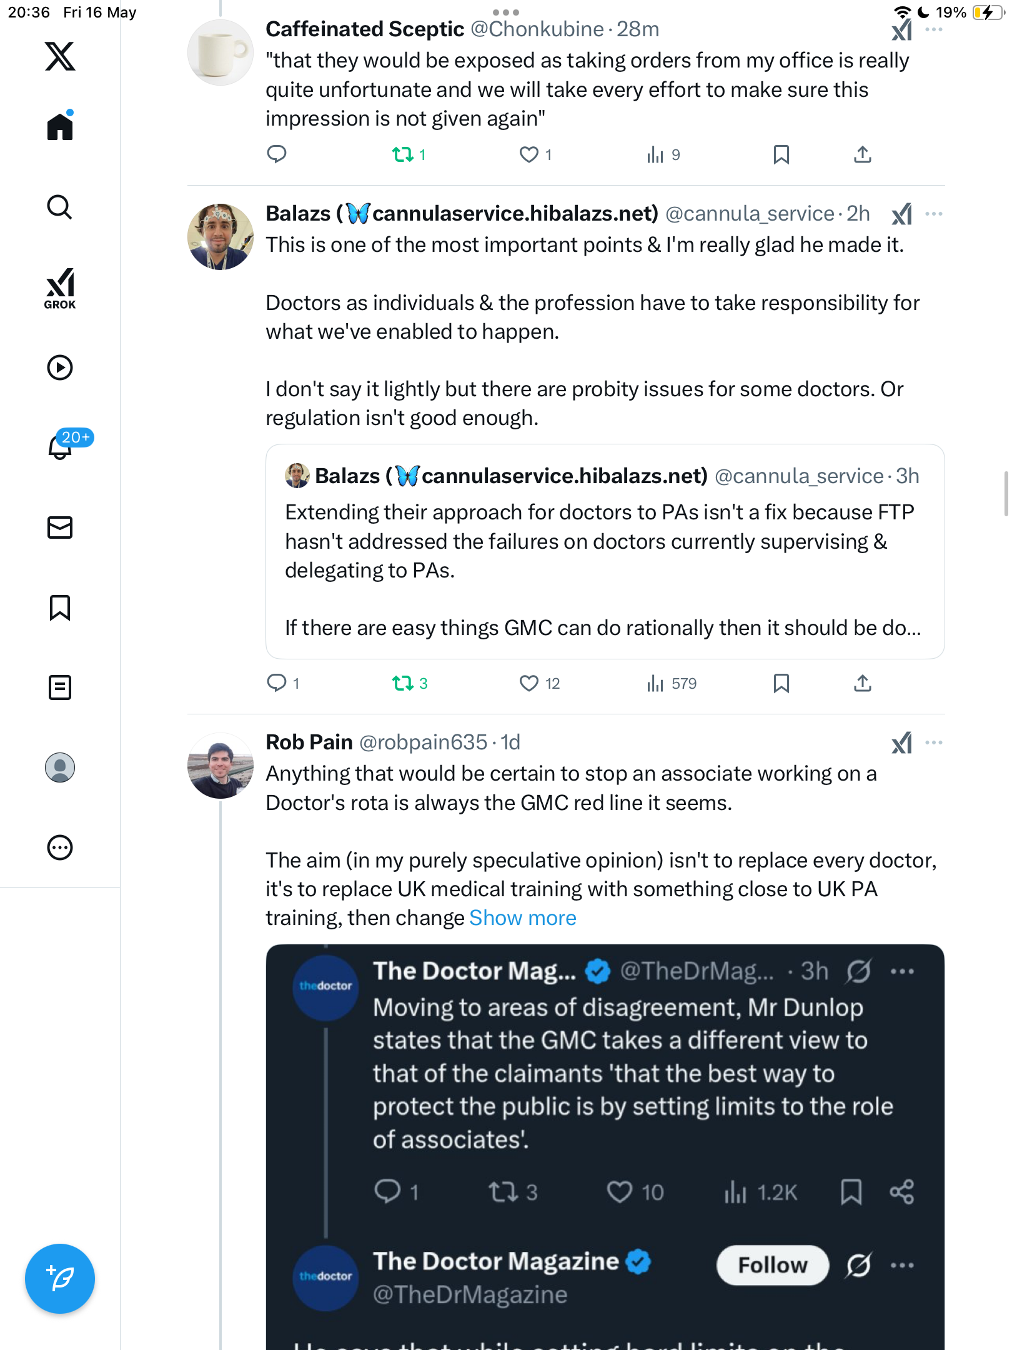1012x1350 pixels.
Task: Bookmark Balazs's post about doctors
Action: (781, 683)
